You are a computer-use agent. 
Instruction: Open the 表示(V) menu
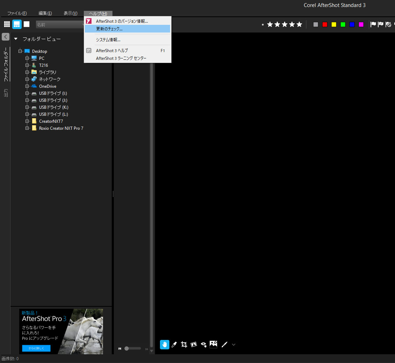point(70,13)
